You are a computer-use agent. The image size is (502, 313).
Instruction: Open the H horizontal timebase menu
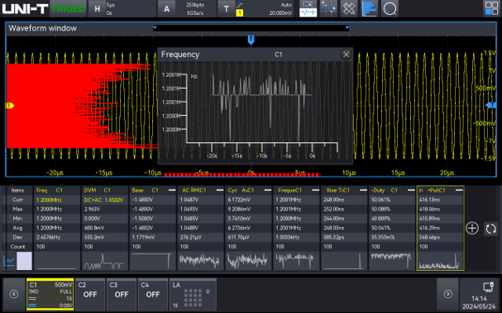coord(98,9)
